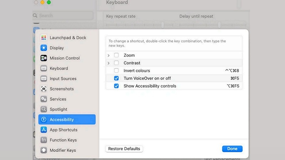Click the Keyboard label in sidebar
This screenshot has width=285, height=160.
tap(59, 68)
